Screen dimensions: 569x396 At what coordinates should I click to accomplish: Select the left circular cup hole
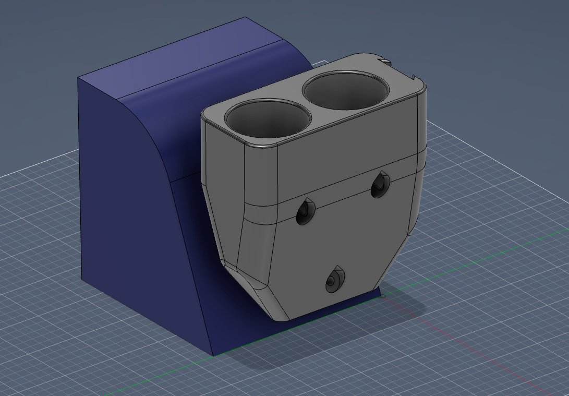268,118
